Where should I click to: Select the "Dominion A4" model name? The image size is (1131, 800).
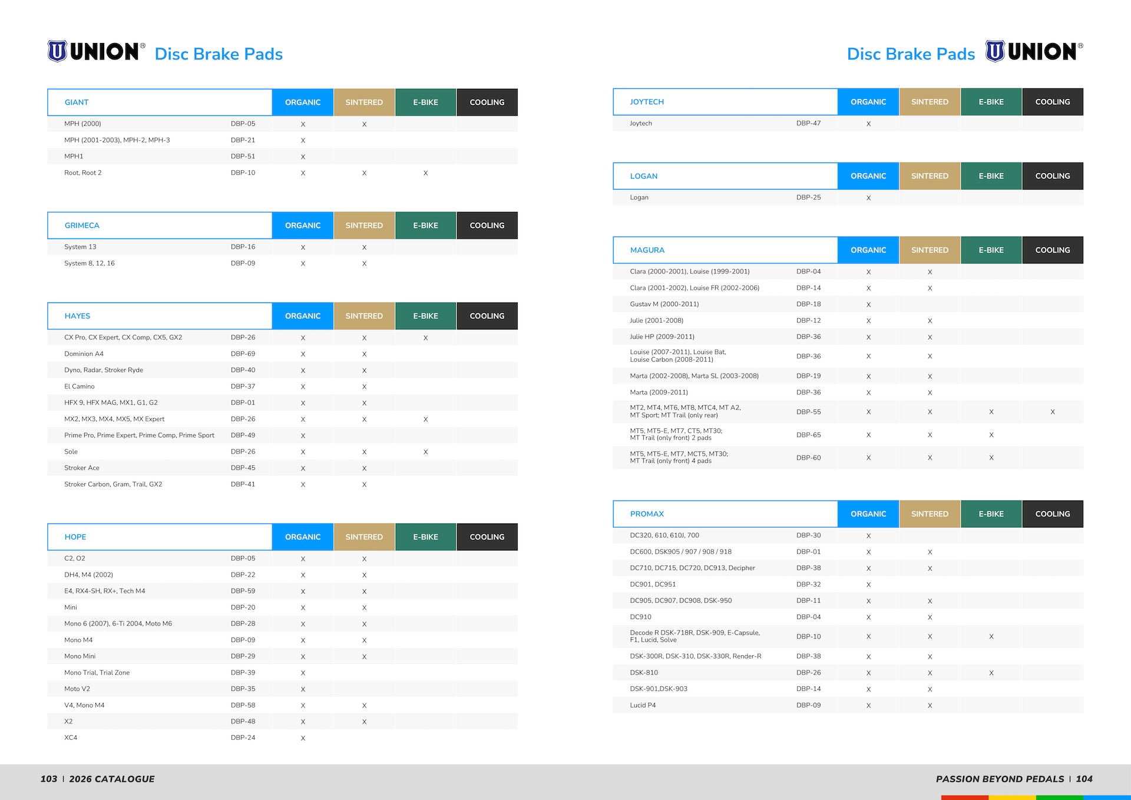point(84,354)
